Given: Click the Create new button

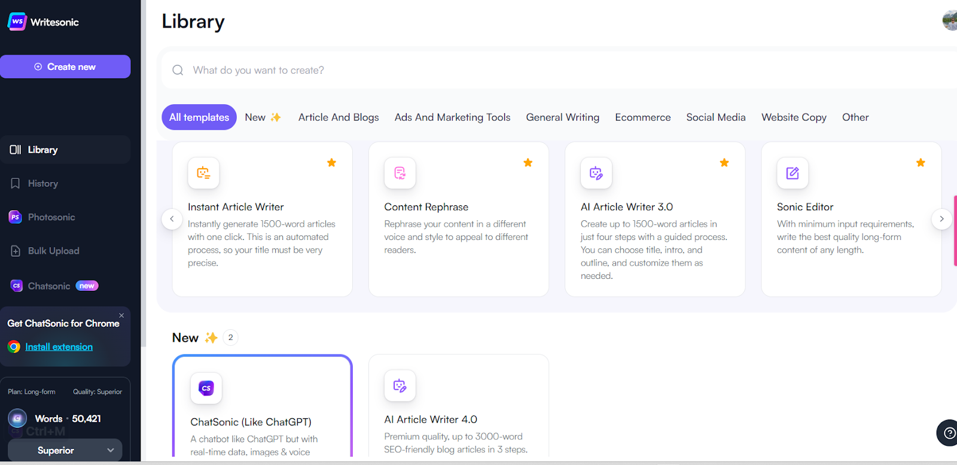Looking at the screenshot, I should [65, 67].
